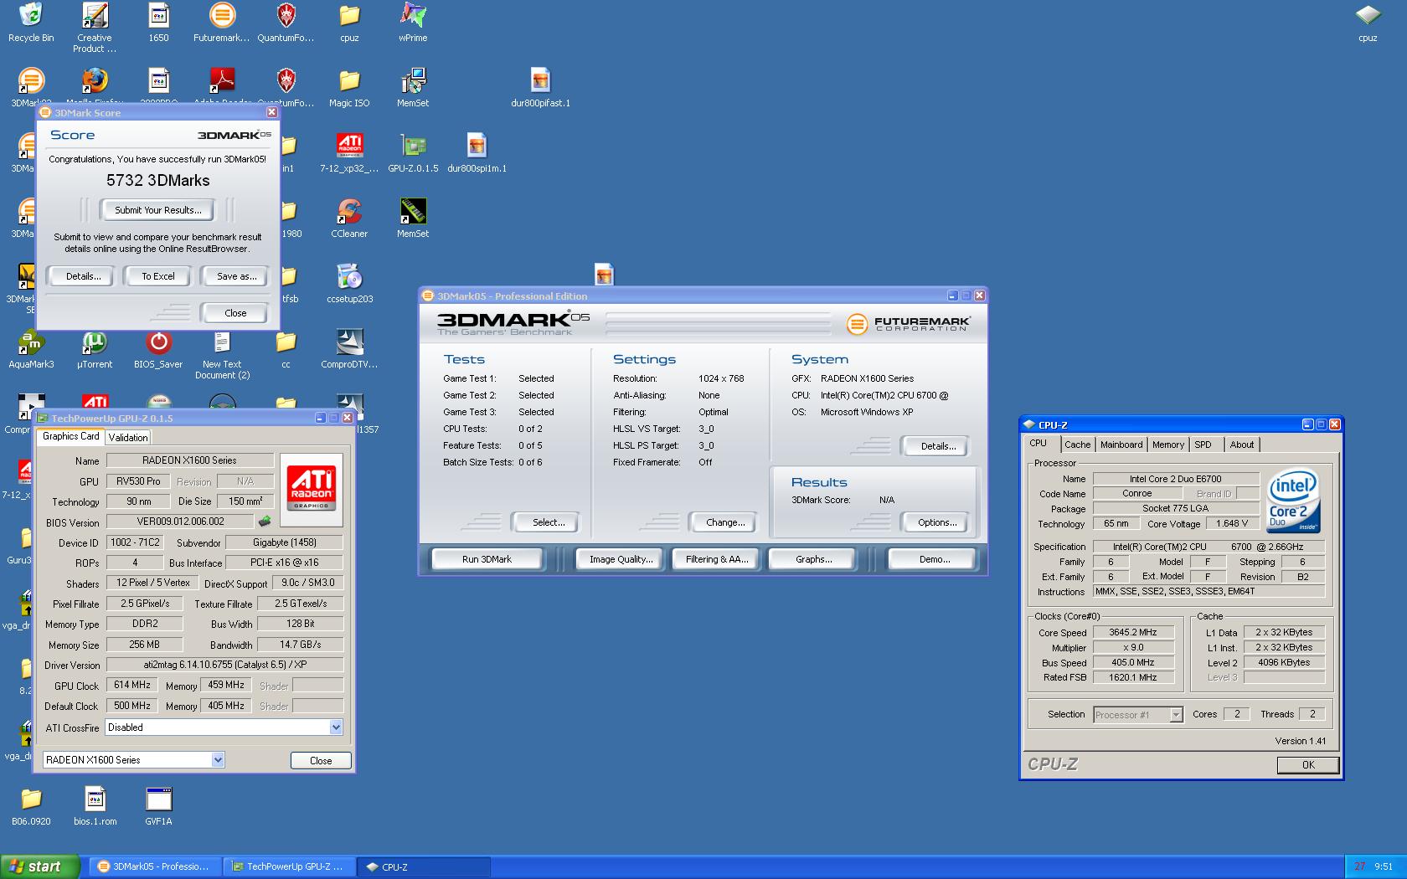This screenshot has width=1407, height=879.
Task: Launch CCleaner from the desktop
Action: (x=349, y=218)
